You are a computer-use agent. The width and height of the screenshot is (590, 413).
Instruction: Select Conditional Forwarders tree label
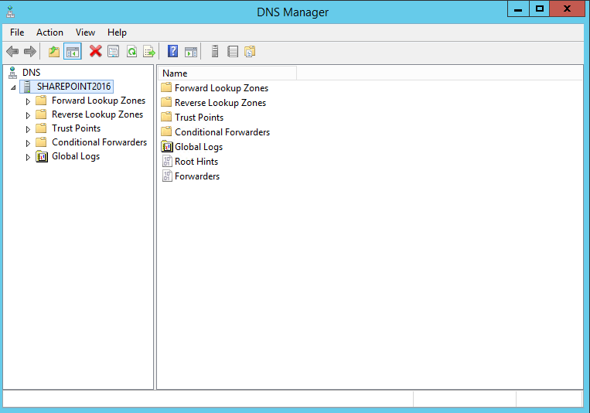(x=99, y=142)
